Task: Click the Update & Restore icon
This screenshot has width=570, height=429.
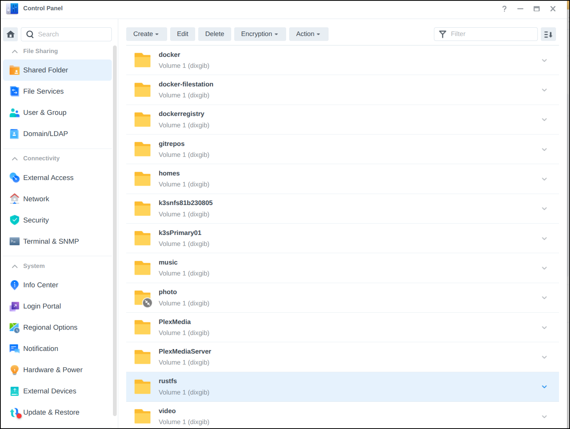Action: [14, 412]
